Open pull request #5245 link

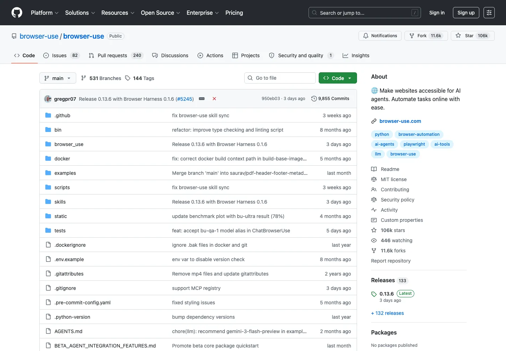[184, 99]
